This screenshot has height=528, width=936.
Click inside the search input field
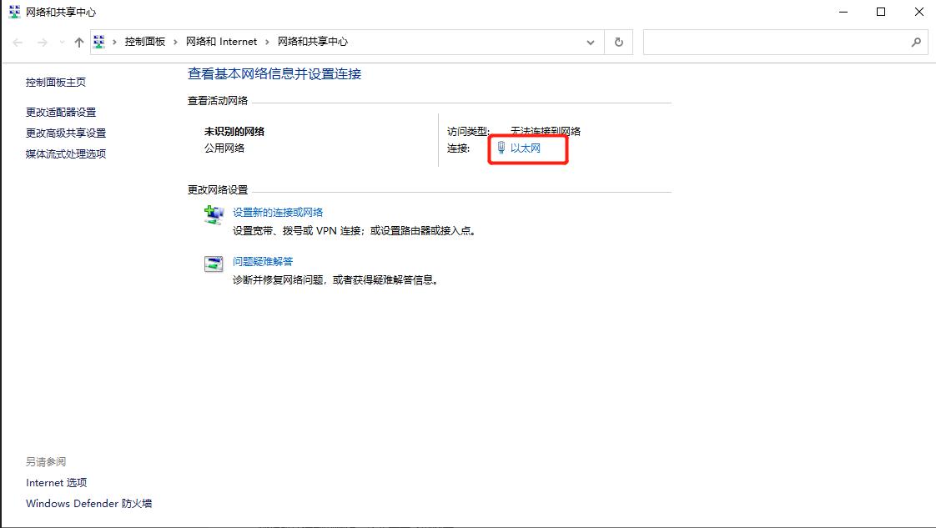[x=776, y=41]
